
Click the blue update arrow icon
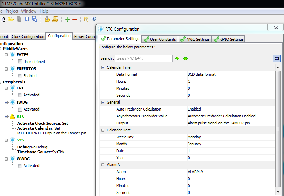[94, 19]
